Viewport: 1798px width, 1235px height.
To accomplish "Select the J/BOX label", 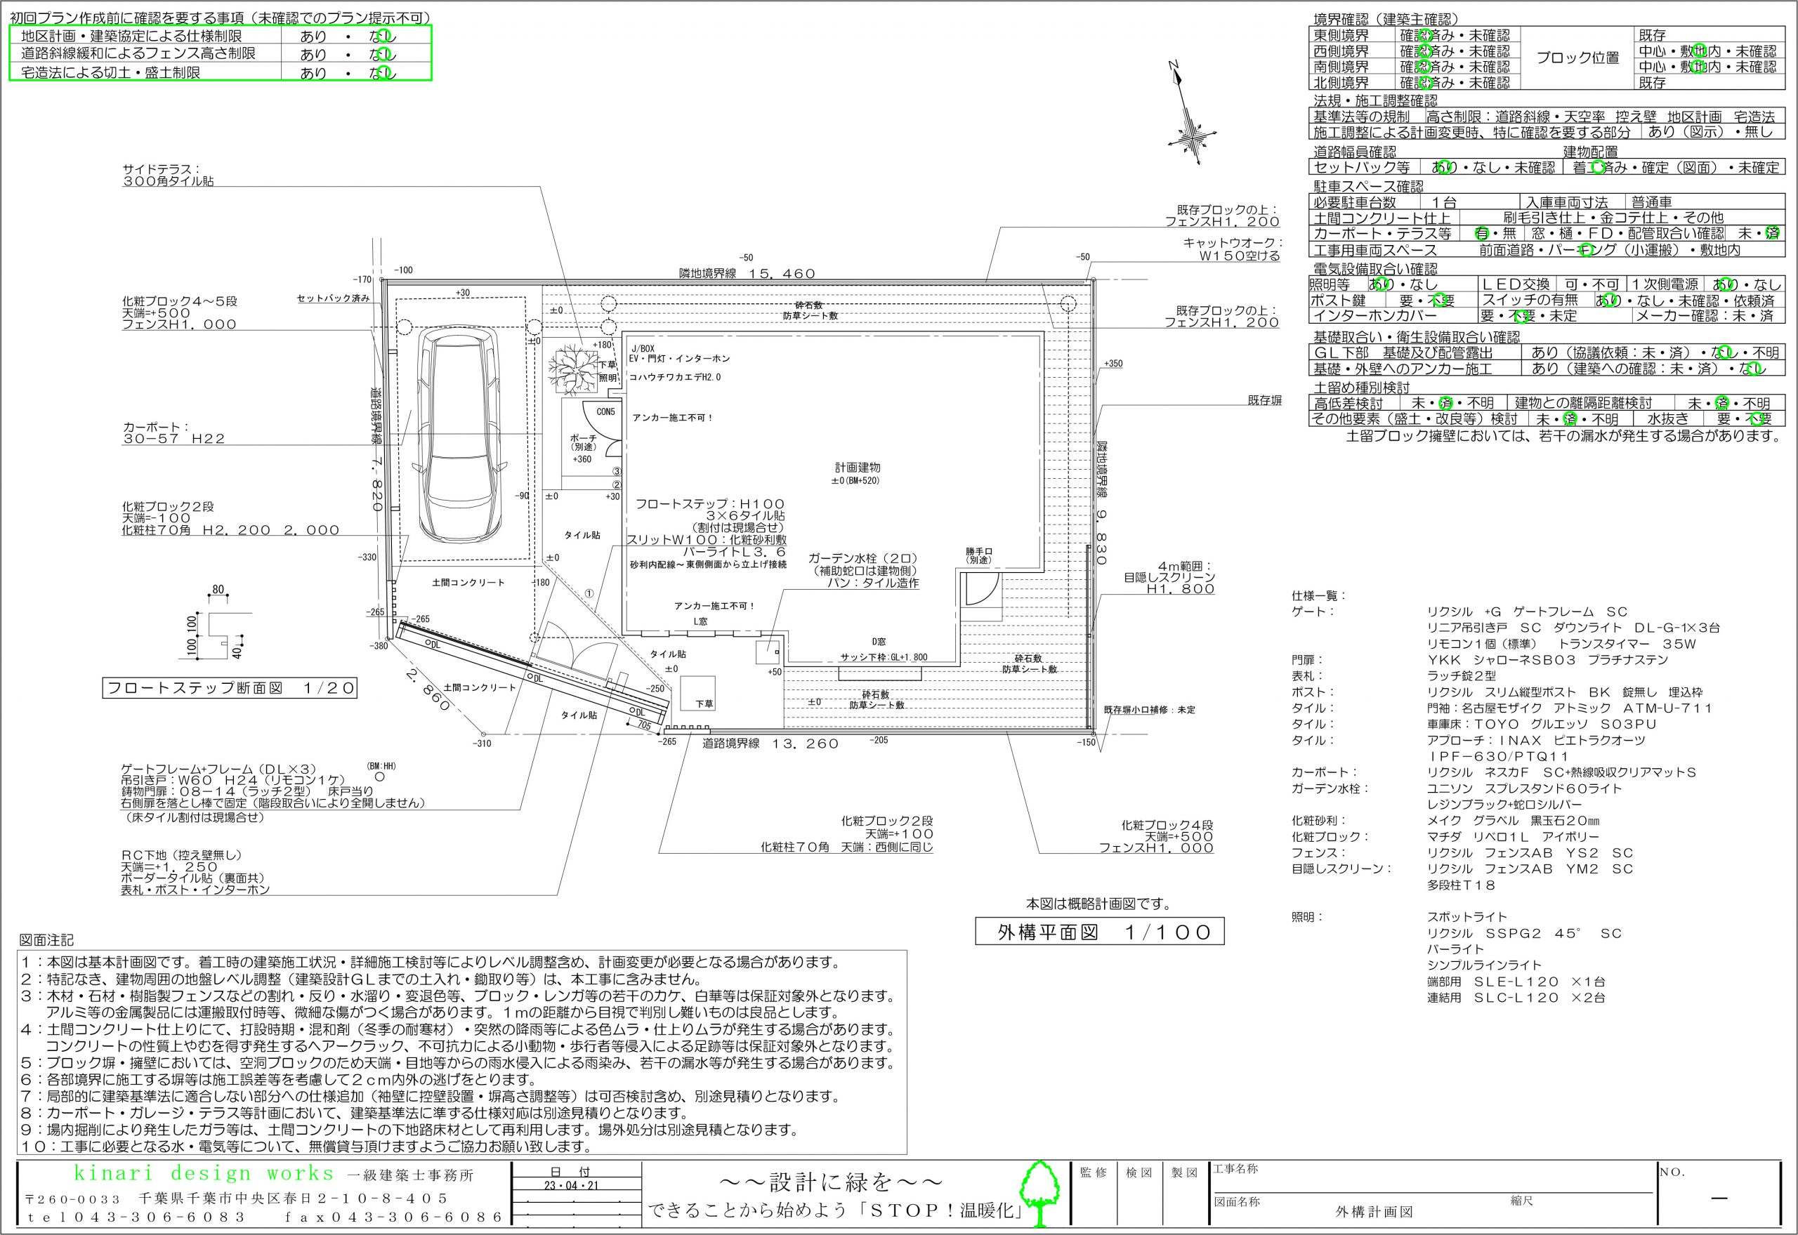I will click(643, 349).
